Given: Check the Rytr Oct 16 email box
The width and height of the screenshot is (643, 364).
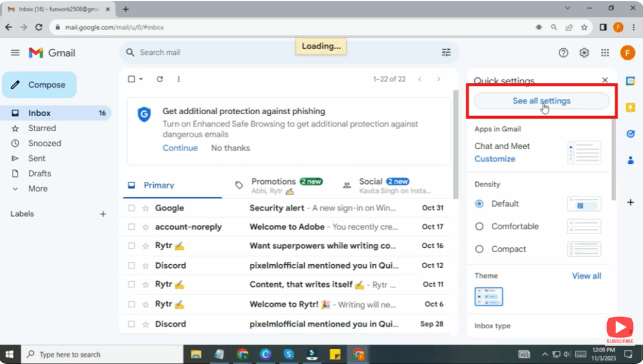Looking at the screenshot, I should point(131,246).
